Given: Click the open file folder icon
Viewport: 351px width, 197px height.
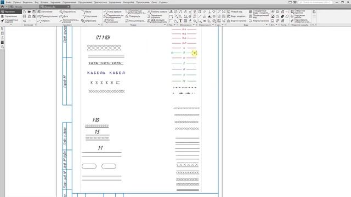Looking at the screenshot, I should pos(29,11).
